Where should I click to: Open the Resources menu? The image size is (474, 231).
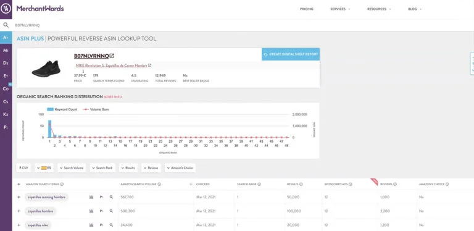(379, 9)
